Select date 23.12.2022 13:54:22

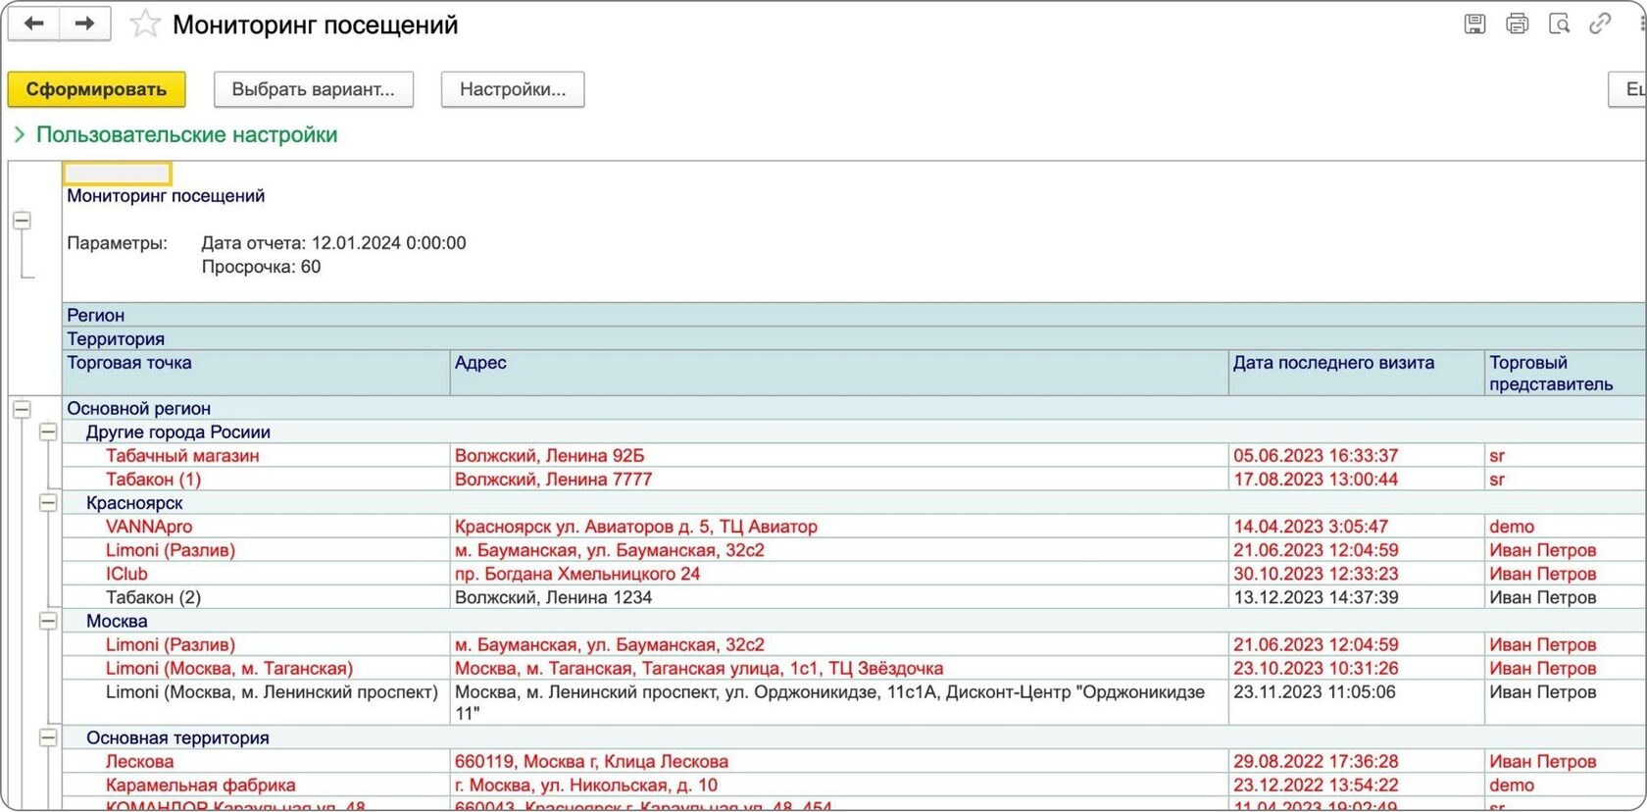click(x=1316, y=785)
